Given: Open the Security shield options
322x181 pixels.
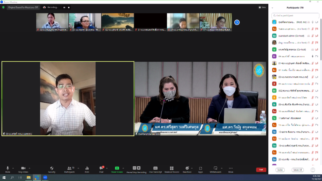Looking at the screenshot, I should point(52,169).
